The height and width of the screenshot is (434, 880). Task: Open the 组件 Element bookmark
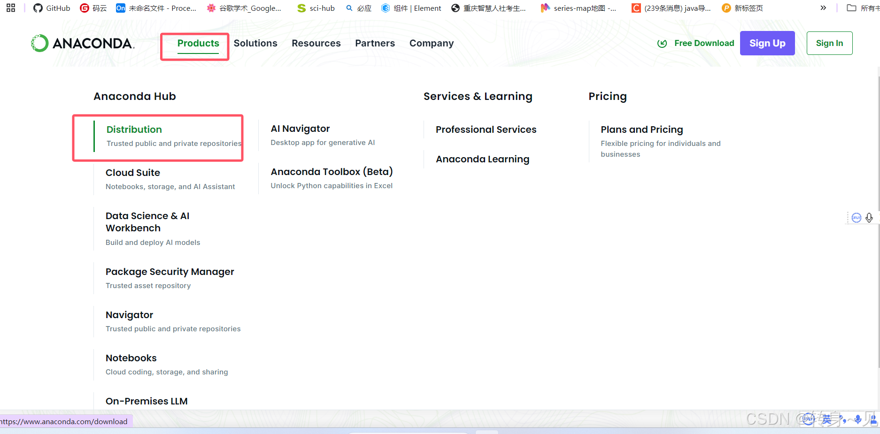[411, 8]
